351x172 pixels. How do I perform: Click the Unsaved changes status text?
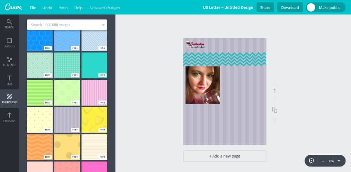click(105, 8)
